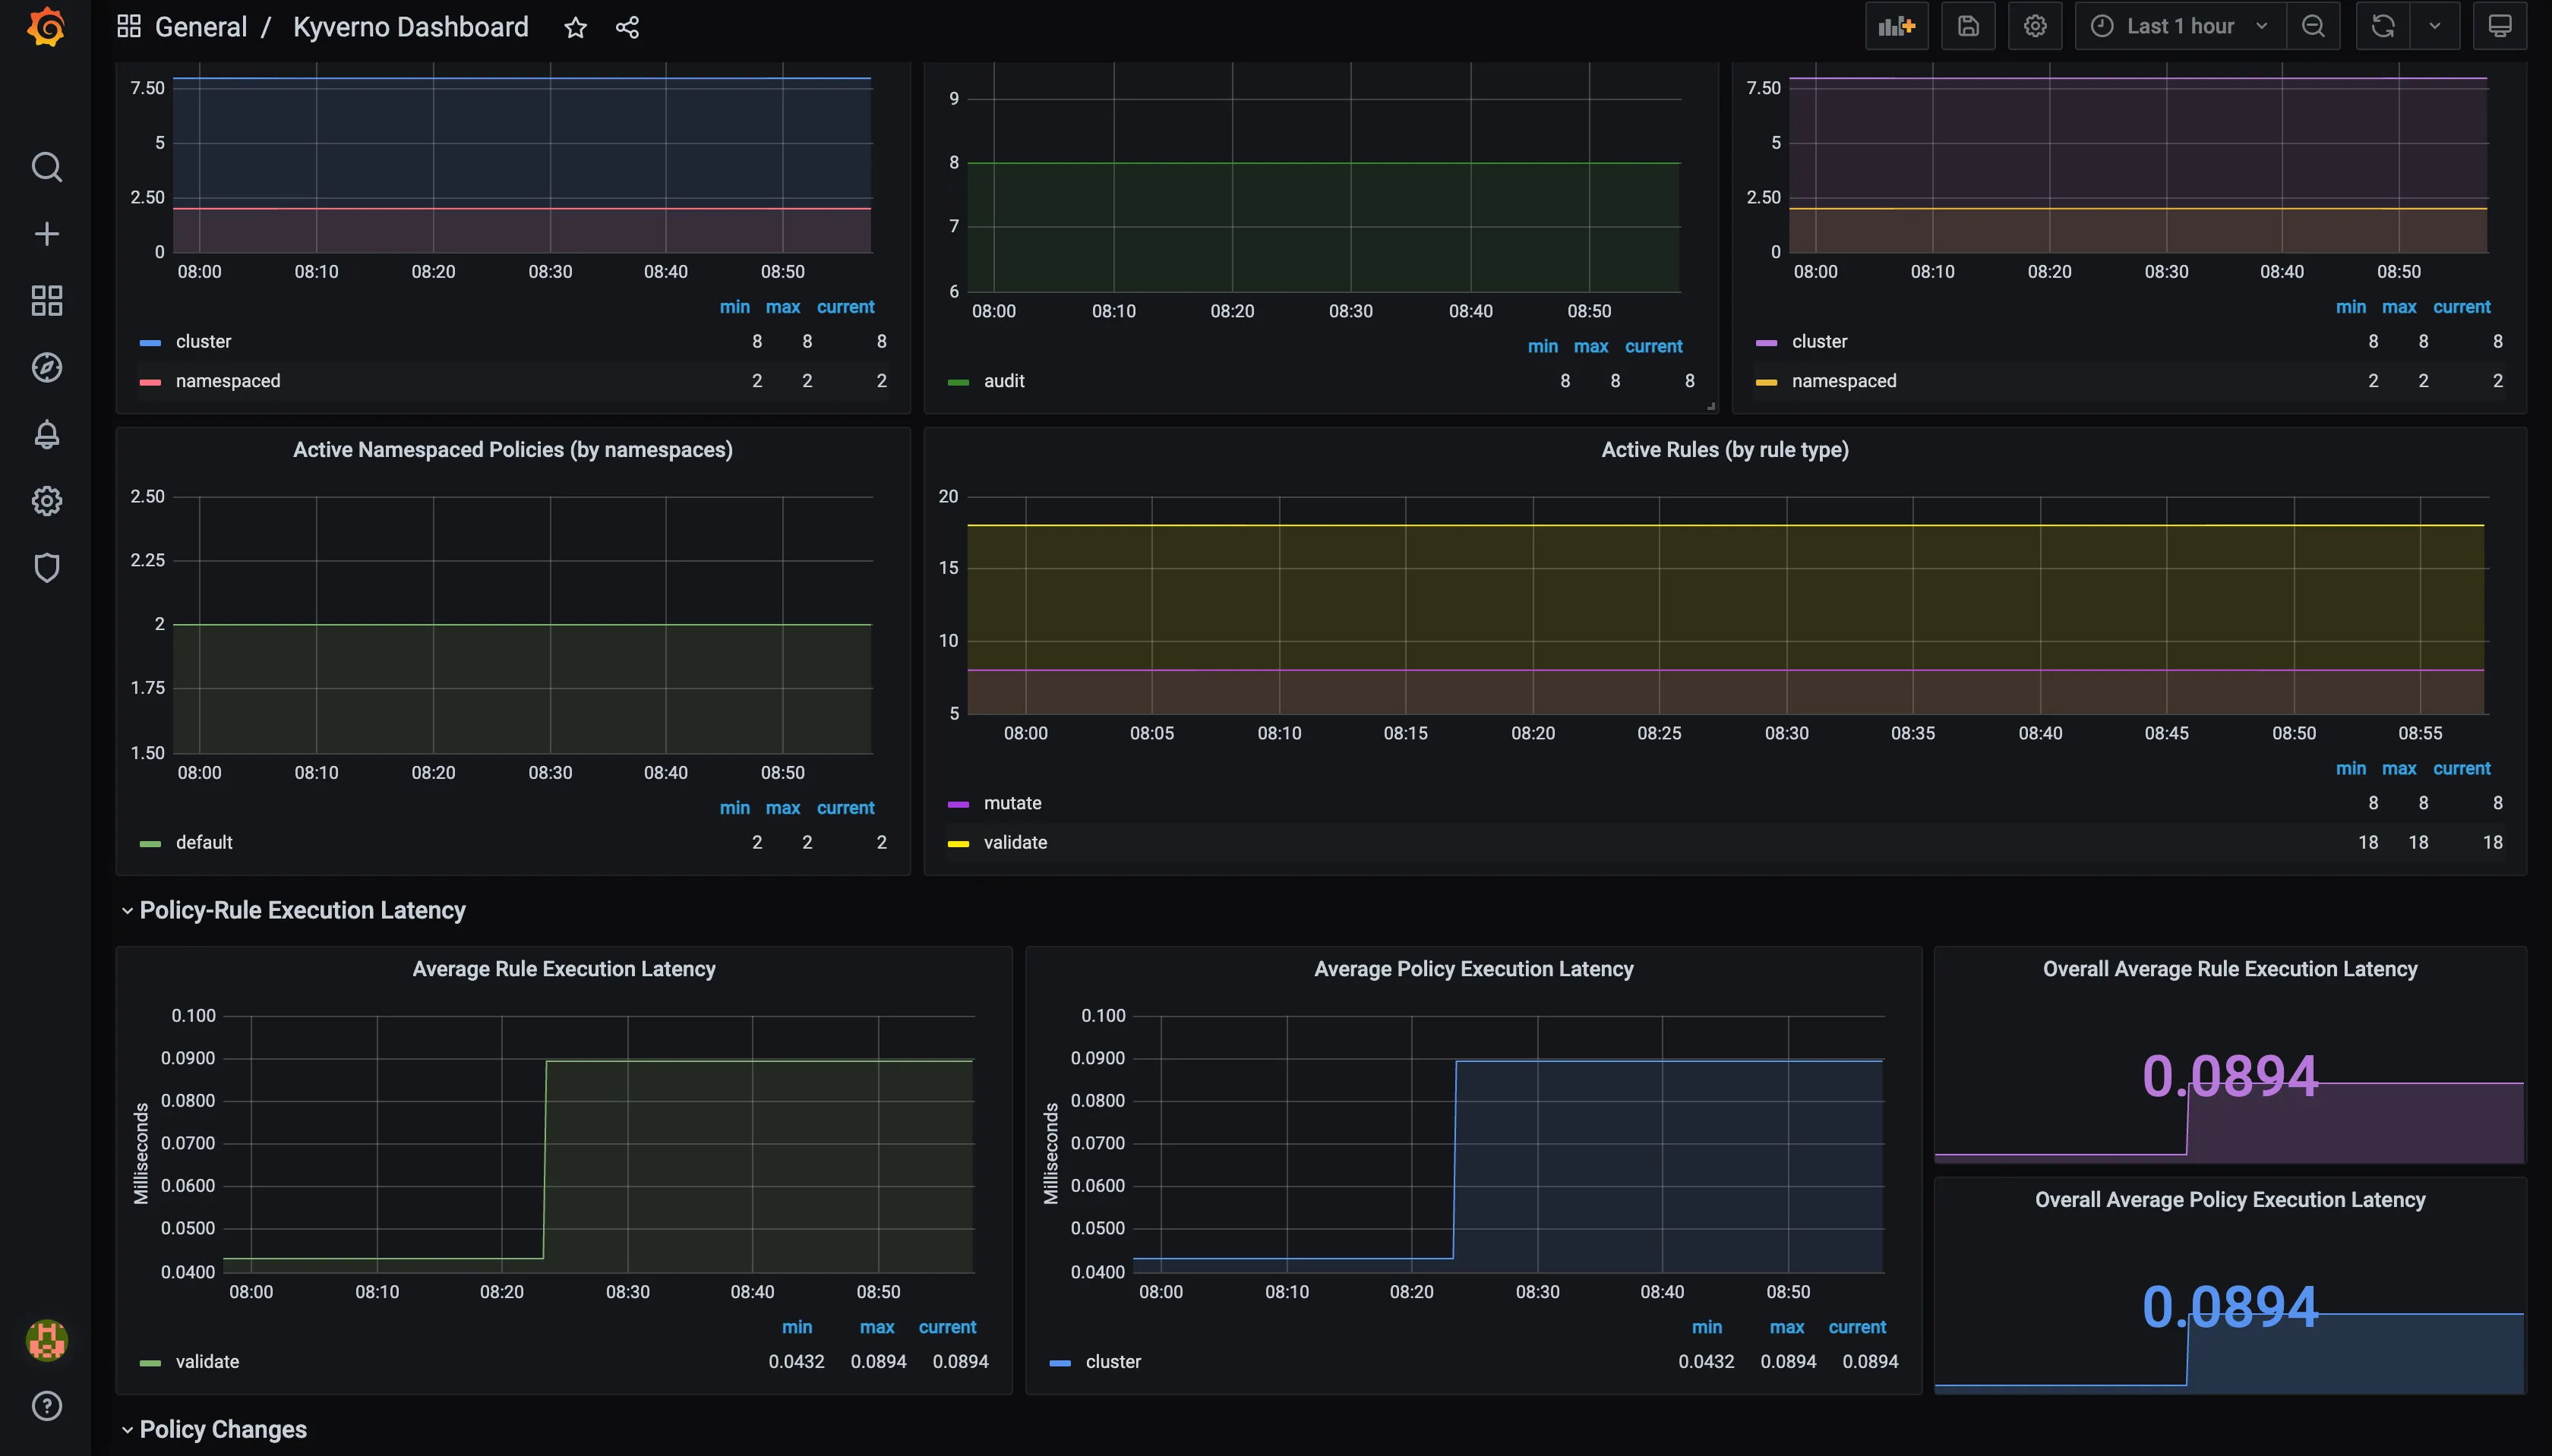Open the Dashboards icon in sidebar

click(46, 300)
